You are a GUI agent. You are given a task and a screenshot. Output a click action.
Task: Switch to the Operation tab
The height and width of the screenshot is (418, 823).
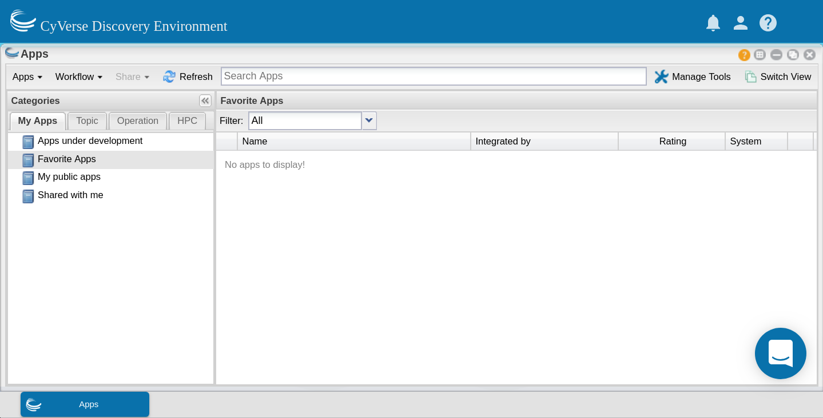pos(138,121)
